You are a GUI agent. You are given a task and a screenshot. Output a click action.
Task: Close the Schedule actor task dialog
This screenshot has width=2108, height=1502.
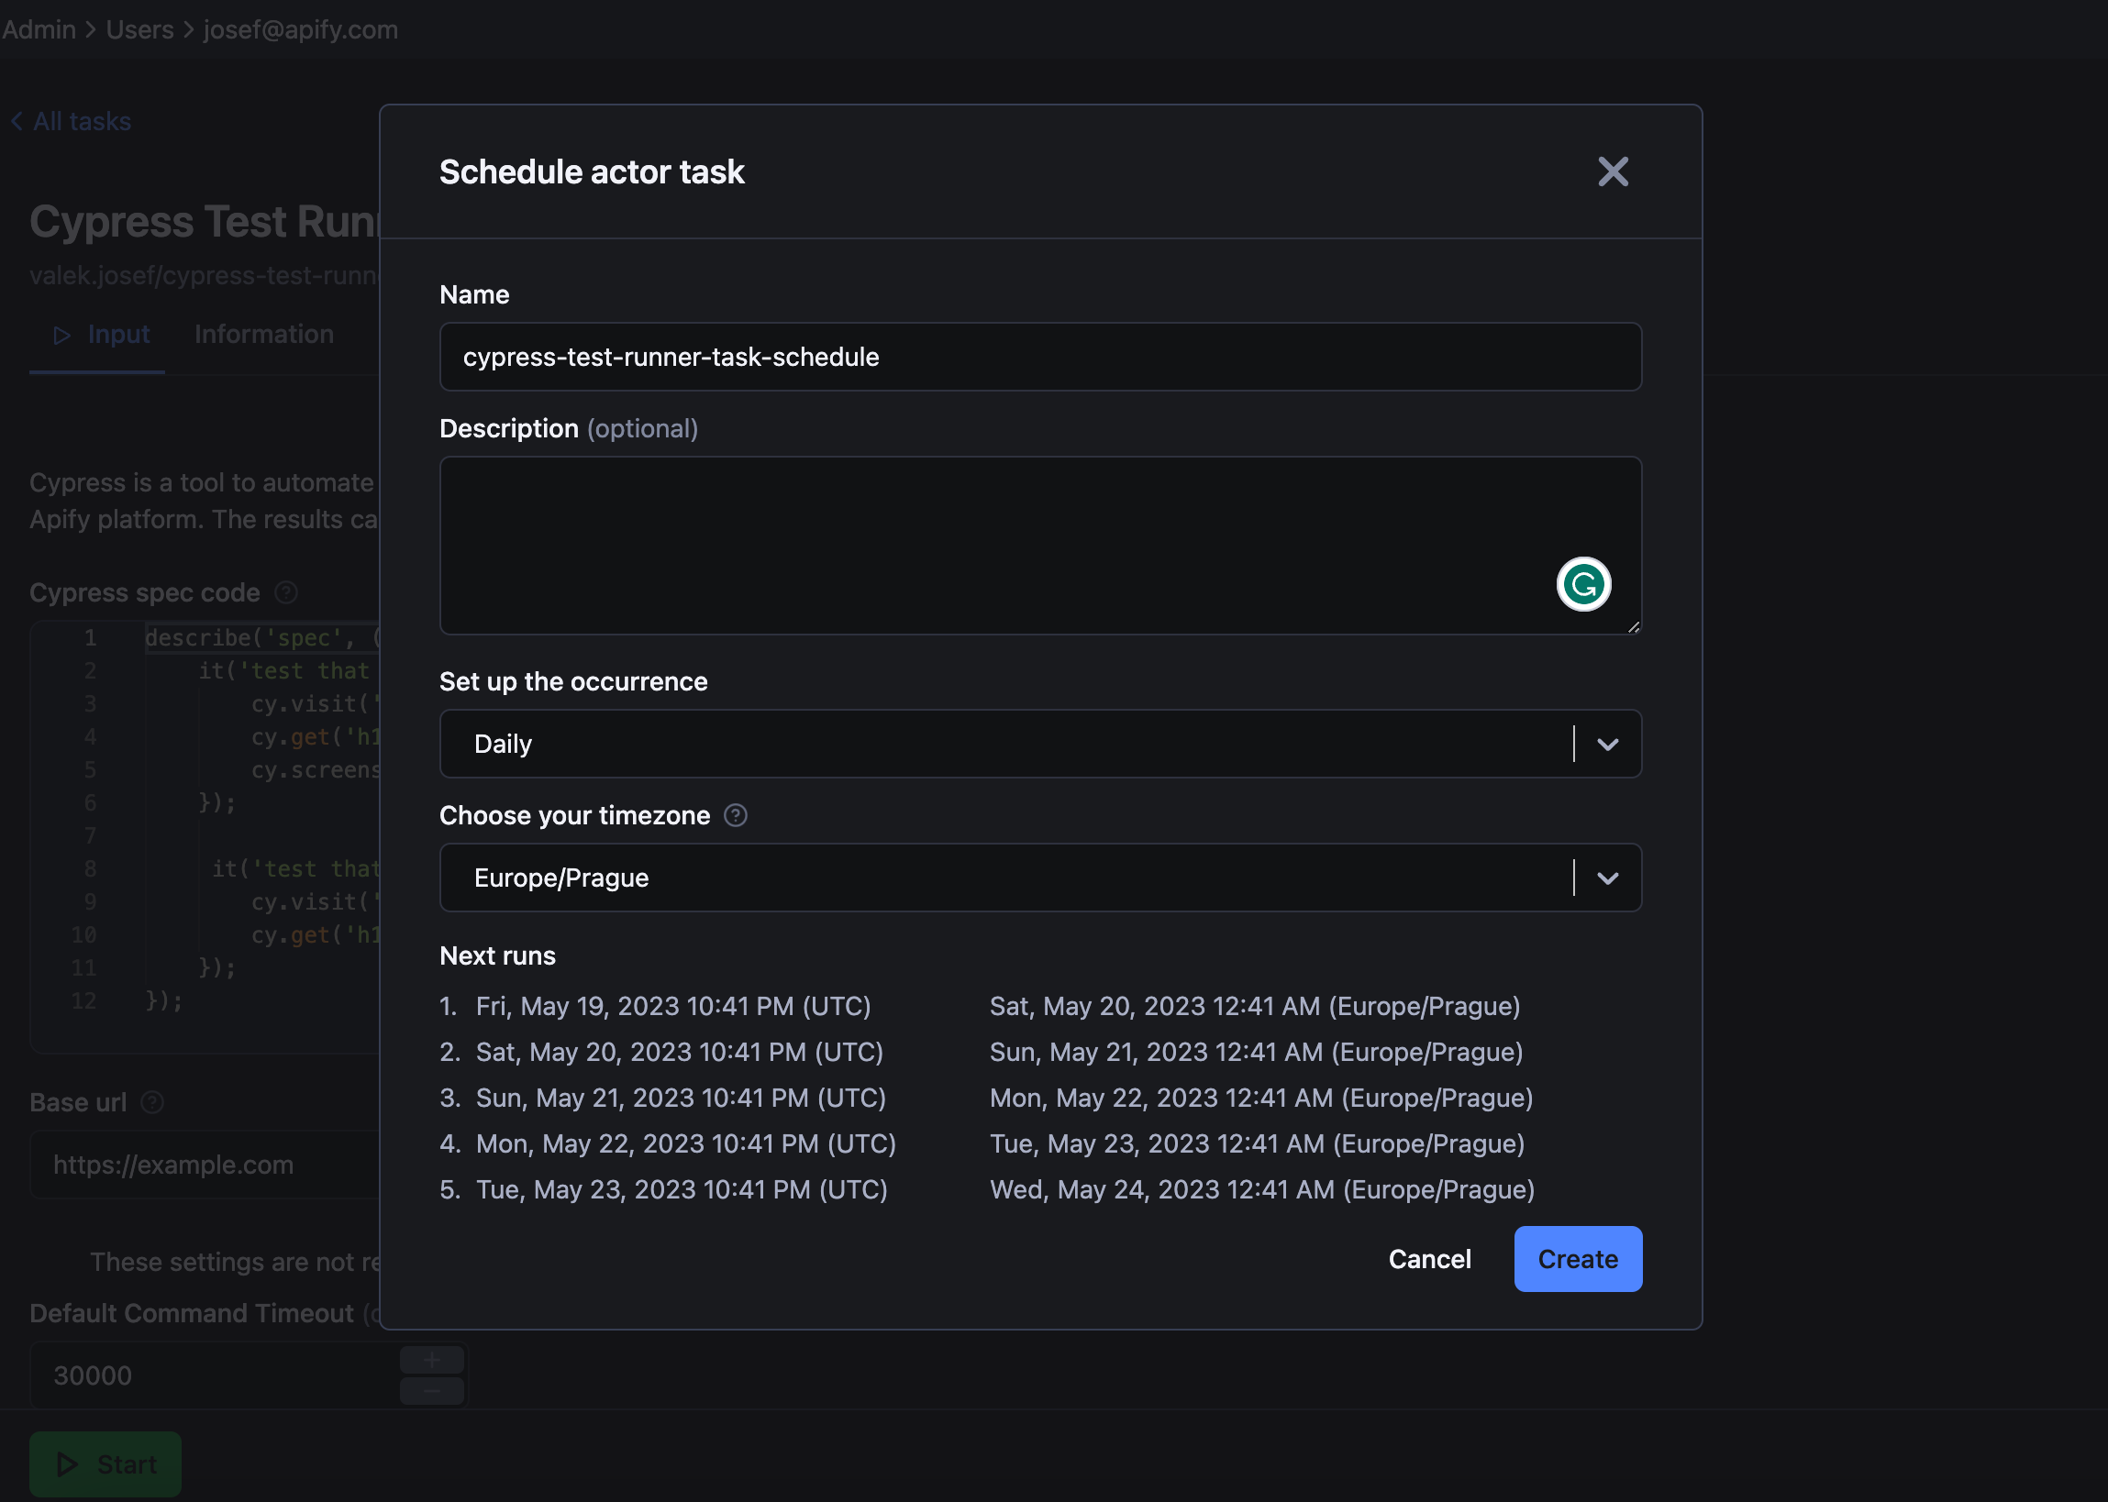point(1613,172)
